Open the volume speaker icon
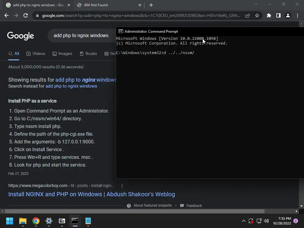 (266, 221)
